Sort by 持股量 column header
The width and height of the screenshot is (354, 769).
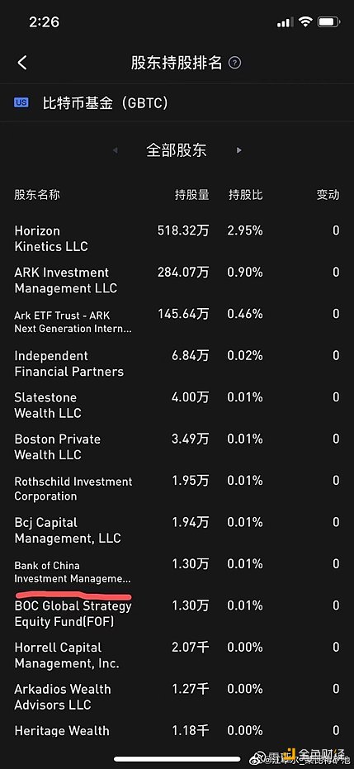point(192,195)
